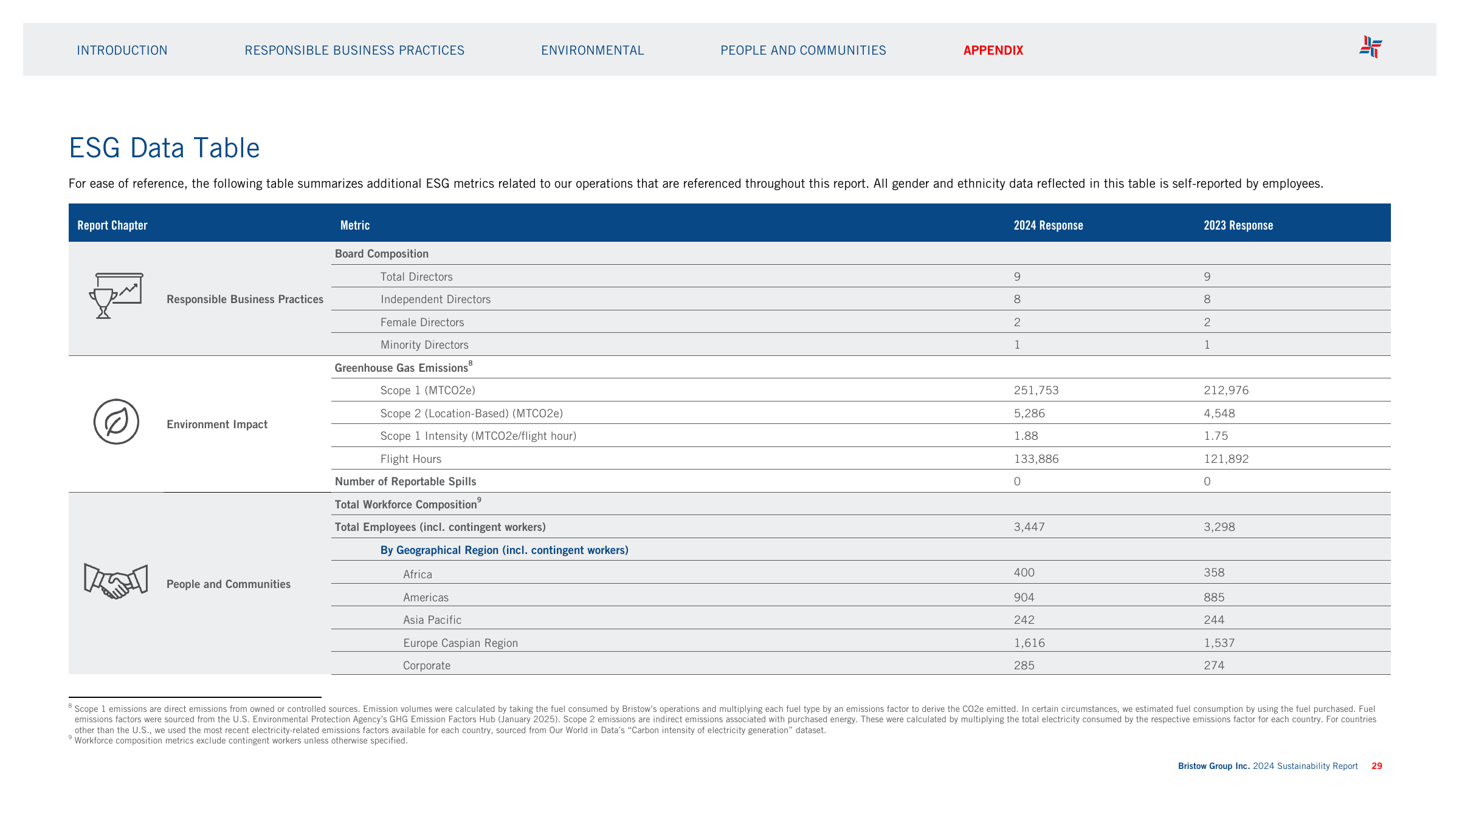Click the 2023 Response column header

[x=1238, y=225]
